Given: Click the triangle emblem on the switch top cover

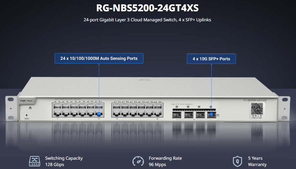Looking at the screenshot, I should point(145,80).
